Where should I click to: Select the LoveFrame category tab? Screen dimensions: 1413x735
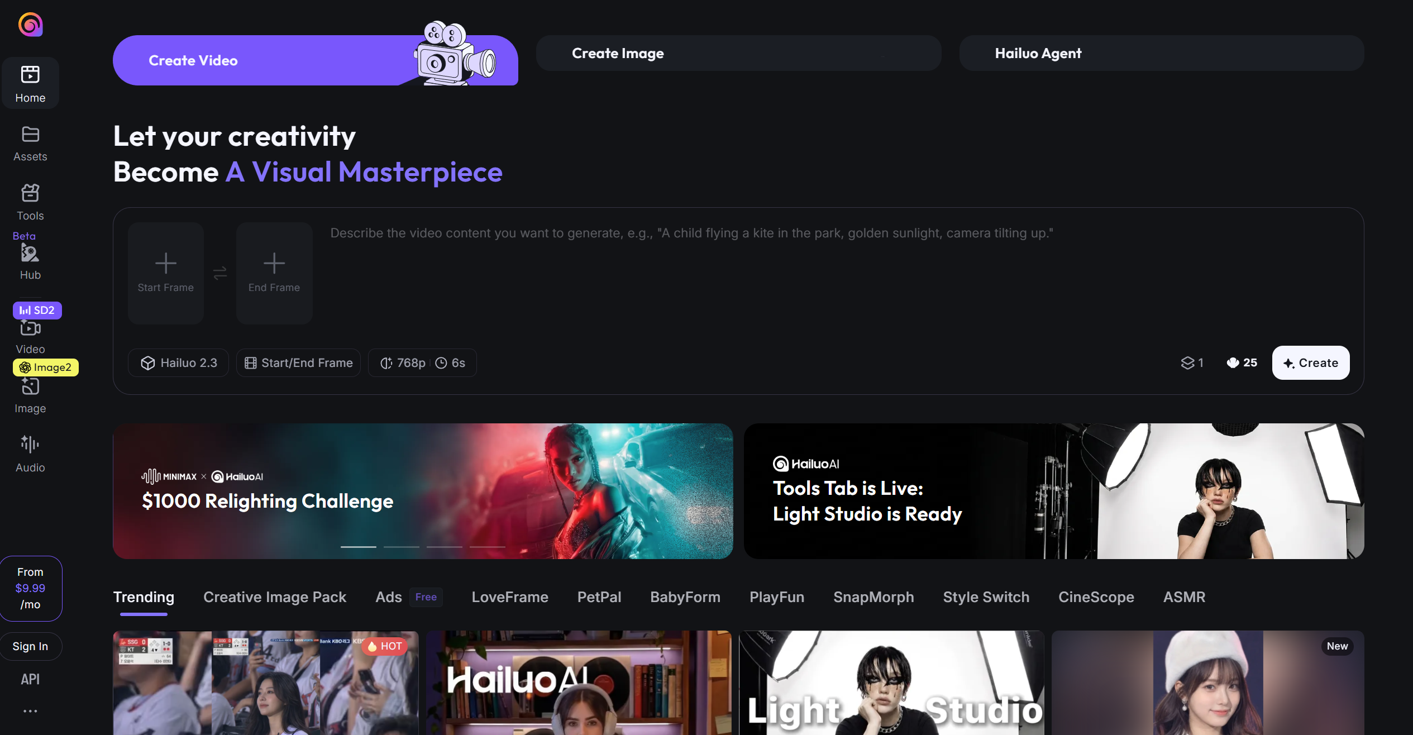tap(510, 597)
